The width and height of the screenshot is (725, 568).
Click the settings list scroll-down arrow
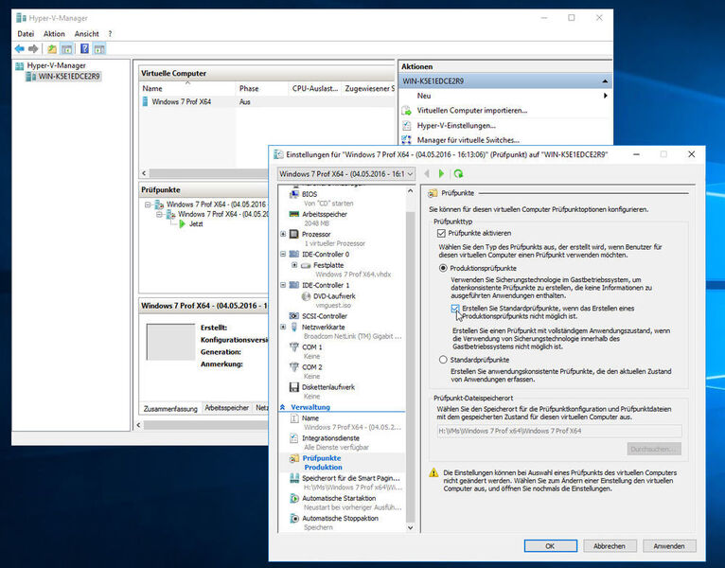410,527
